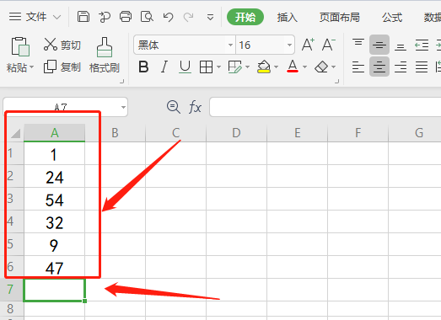Image resolution: width=441 pixels, height=320 pixels.
Task: Toggle Bold formatting
Action: coord(143,67)
